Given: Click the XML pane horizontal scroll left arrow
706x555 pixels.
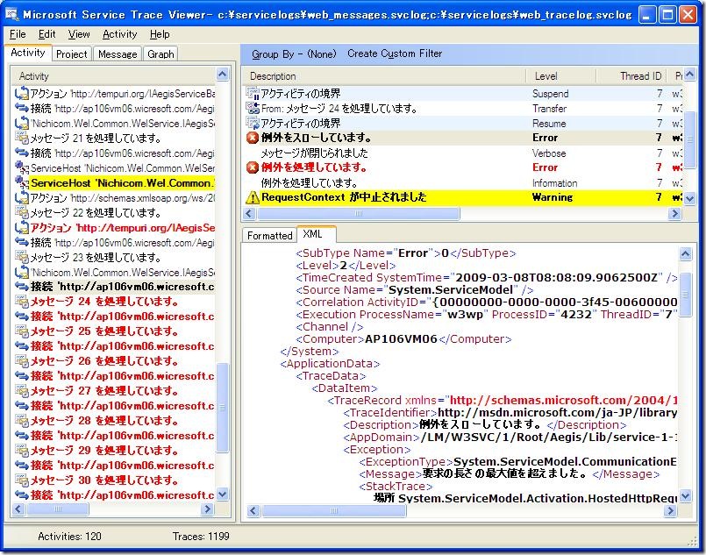Looking at the screenshot, I should point(253,510).
